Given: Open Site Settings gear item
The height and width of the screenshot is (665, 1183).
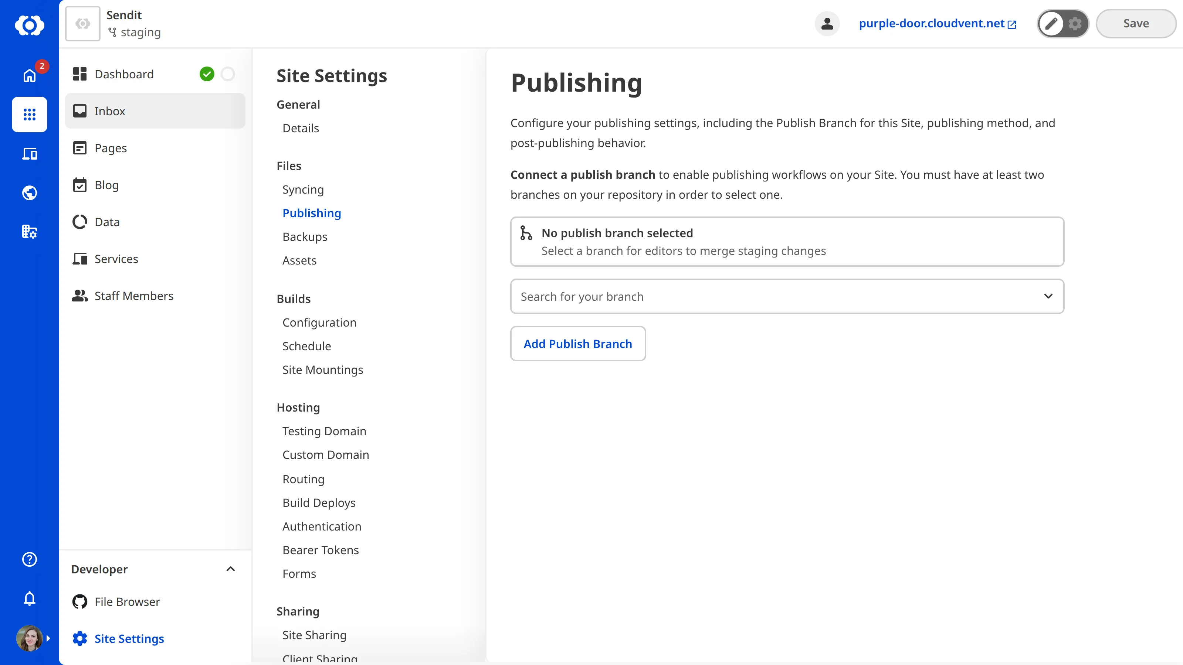Looking at the screenshot, I should [155, 638].
